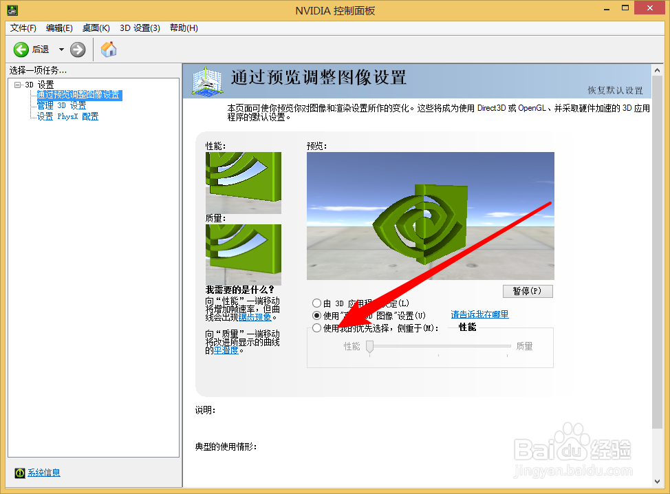The image size is (670, 494).
Task: Open the 3D 设置(3) menu
Action: click(x=140, y=28)
